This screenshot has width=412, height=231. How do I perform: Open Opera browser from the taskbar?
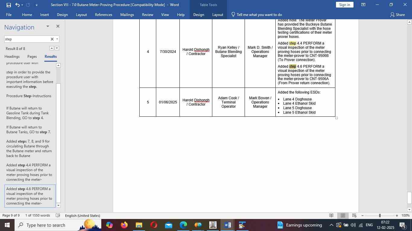coord(154,225)
